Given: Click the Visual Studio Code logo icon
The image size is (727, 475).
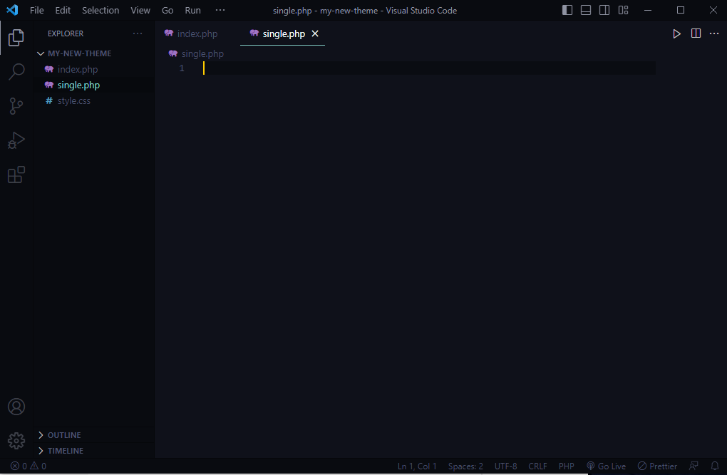Looking at the screenshot, I should (12, 10).
